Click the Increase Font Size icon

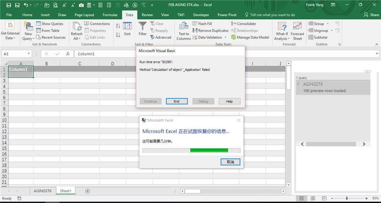point(64,5)
